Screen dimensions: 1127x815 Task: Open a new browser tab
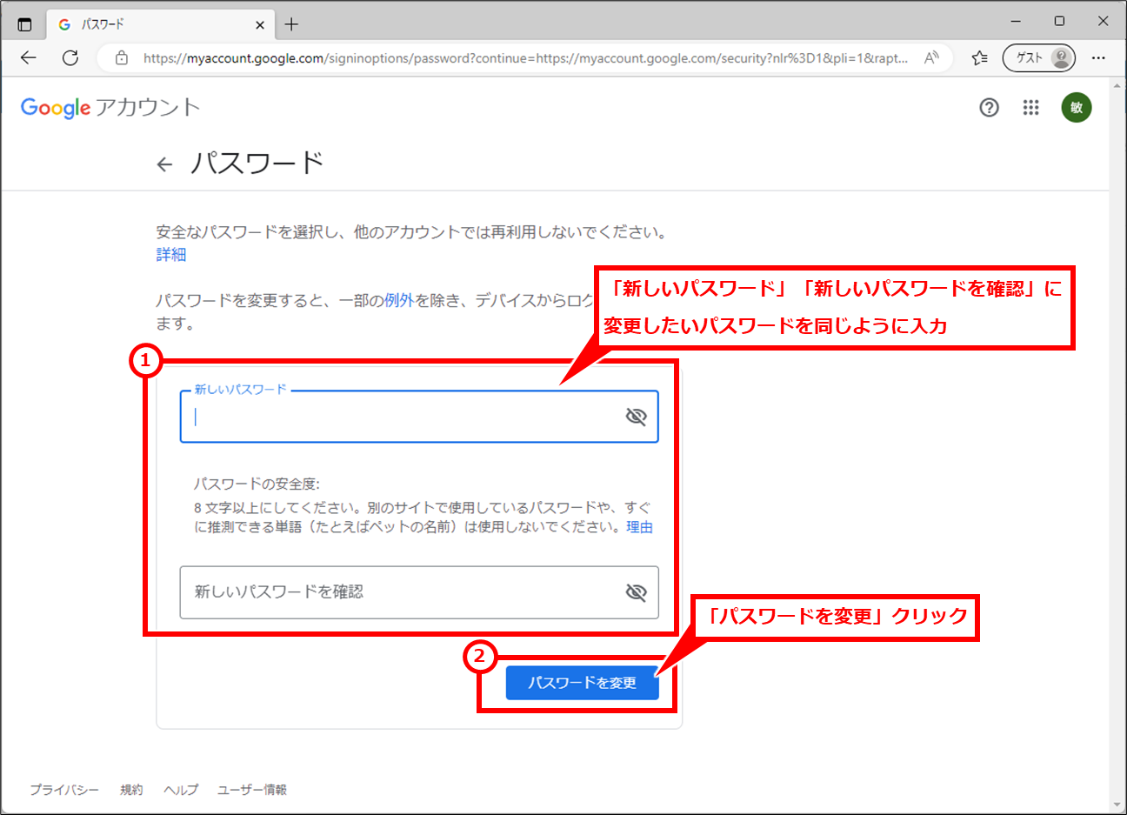(291, 24)
